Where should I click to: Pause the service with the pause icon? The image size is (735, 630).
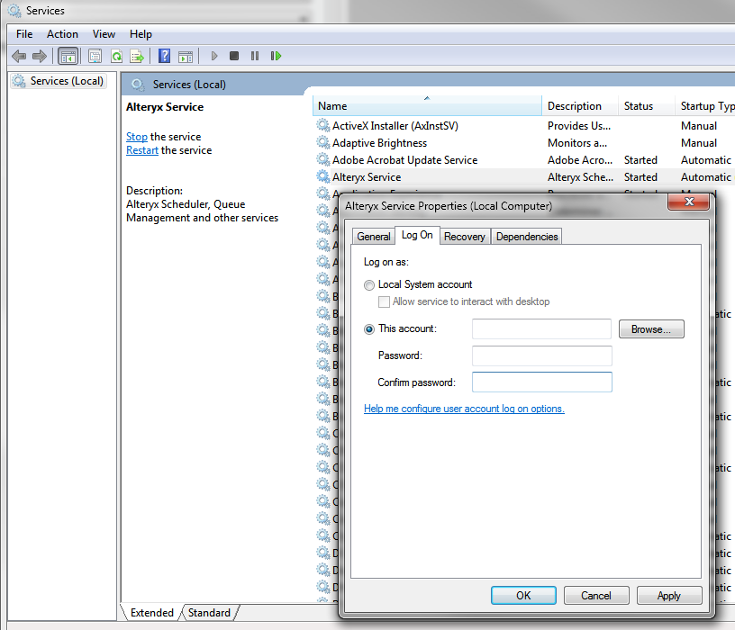coord(255,56)
